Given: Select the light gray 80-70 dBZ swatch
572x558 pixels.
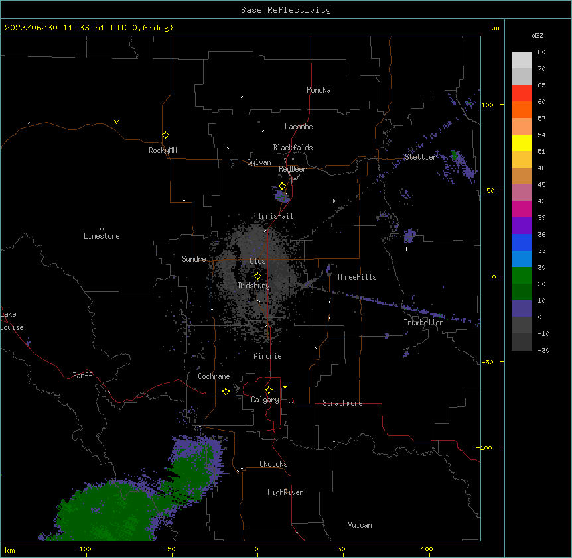Looking at the screenshot, I should (x=522, y=60).
